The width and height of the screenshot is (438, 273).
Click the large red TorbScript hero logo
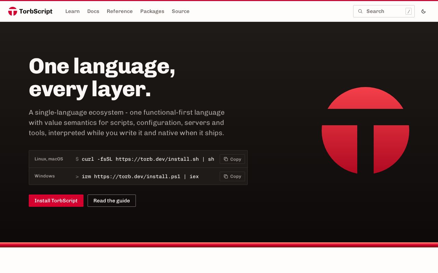(365, 130)
